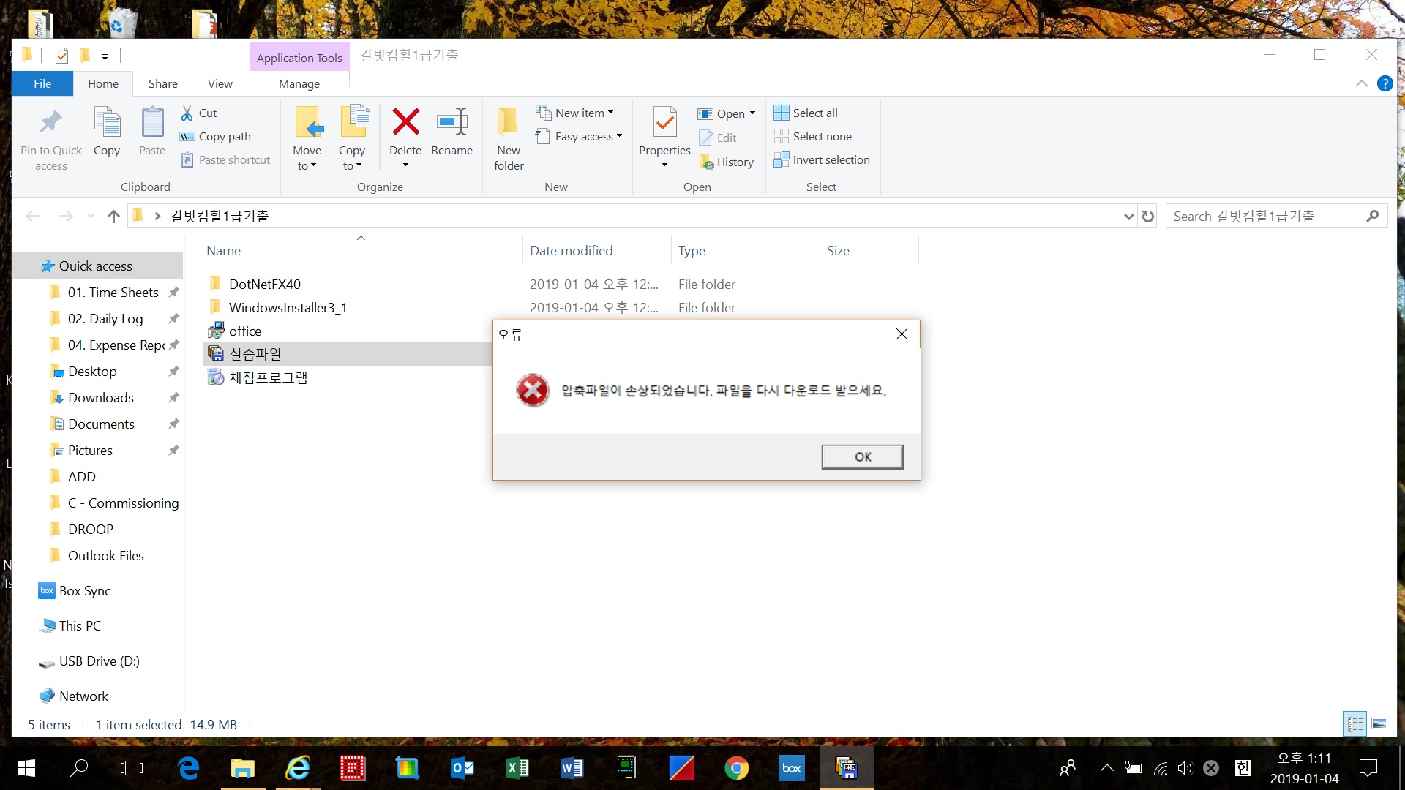Click the Copy path option
The image size is (1405, 790).
point(225,137)
